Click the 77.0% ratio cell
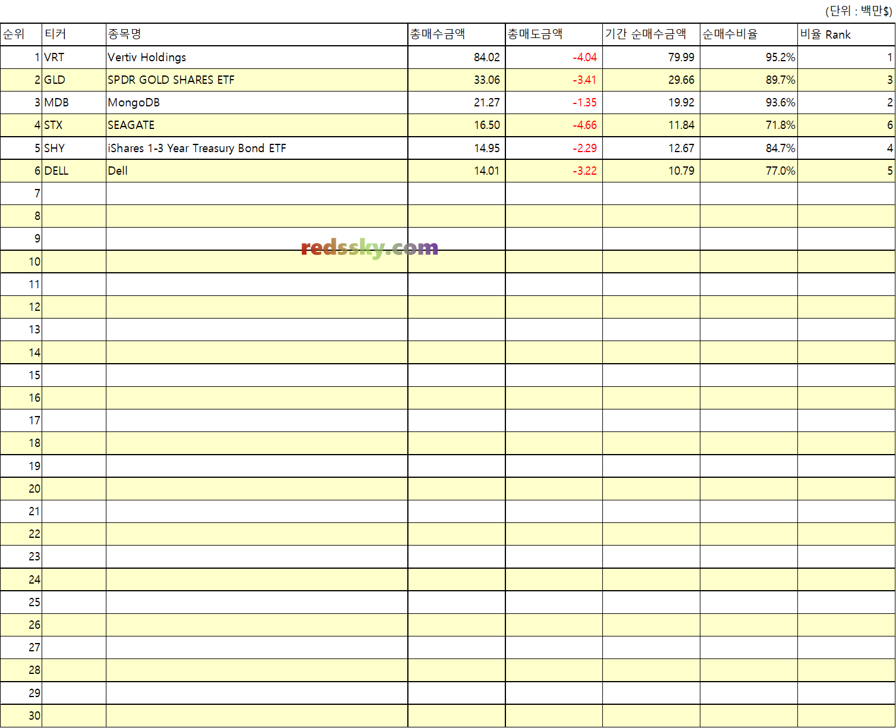 tap(749, 171)
